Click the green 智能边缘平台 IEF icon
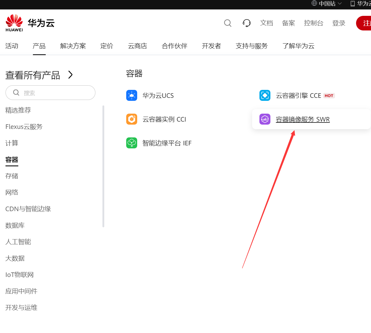Image resolution: width=371 pixels, height=333 pixels. click(x=132, y=143)
